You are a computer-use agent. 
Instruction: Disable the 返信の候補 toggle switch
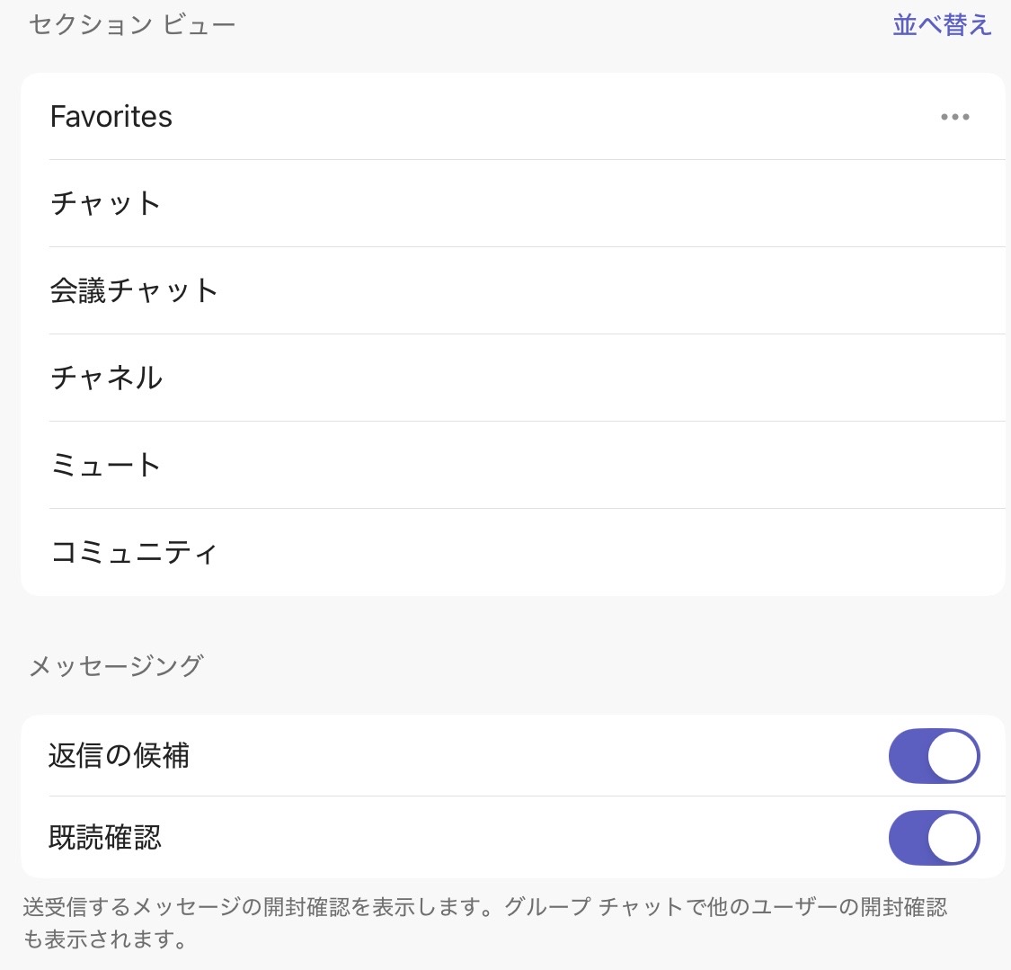pyautogui.click(x=935, y=756)
